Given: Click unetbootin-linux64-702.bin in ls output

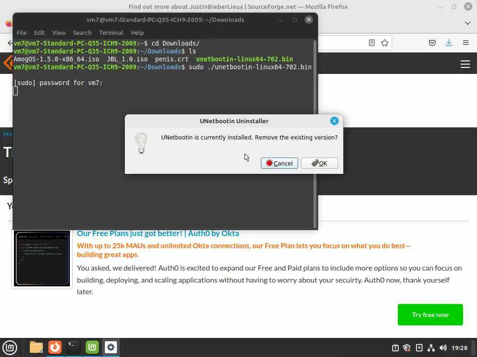Looking at the screenshot, I should pyautogui.click(x=244, y=59).
